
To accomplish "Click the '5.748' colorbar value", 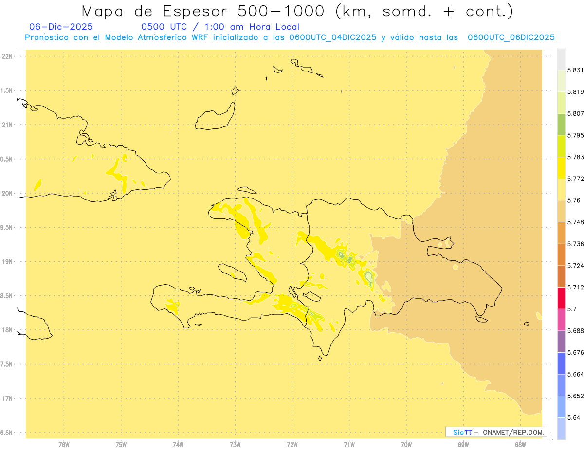I will tap(575, 222).
